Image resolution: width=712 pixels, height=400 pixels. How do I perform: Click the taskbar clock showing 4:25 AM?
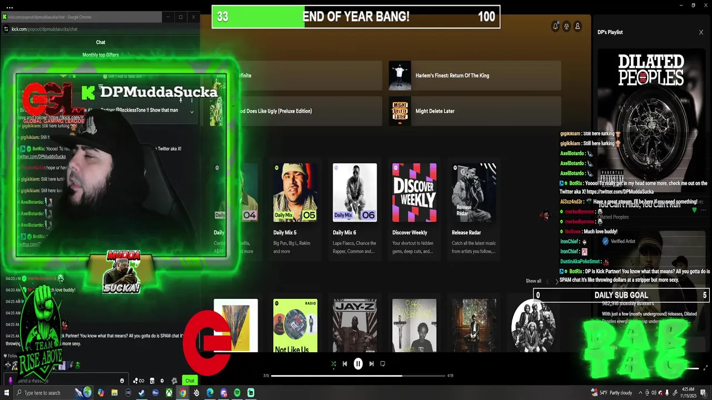(688, 393)
